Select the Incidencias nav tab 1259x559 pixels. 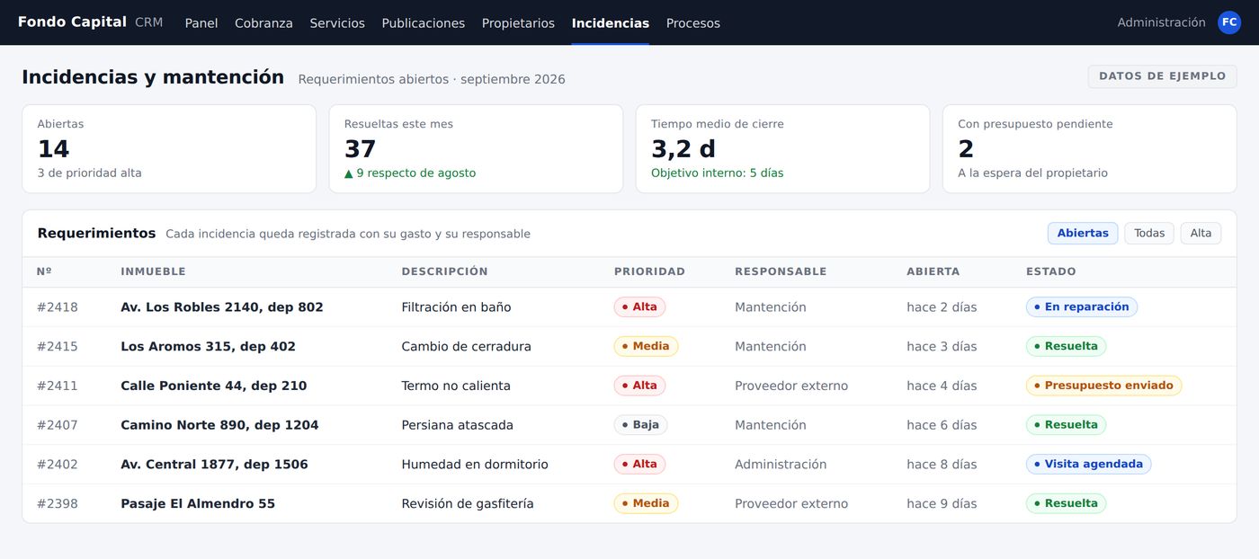point(611,23)
